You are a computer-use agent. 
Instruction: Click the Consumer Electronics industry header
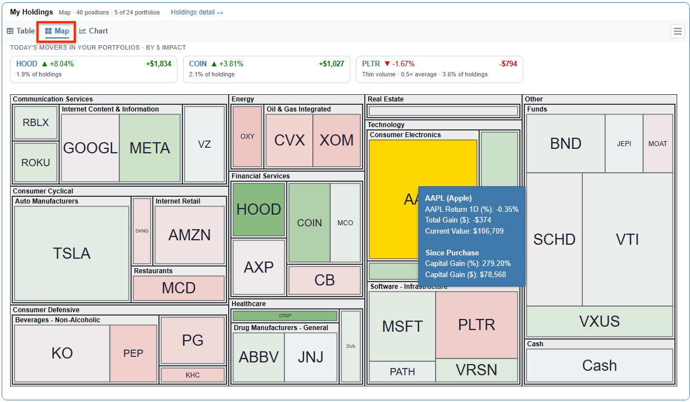click(406, 135)
